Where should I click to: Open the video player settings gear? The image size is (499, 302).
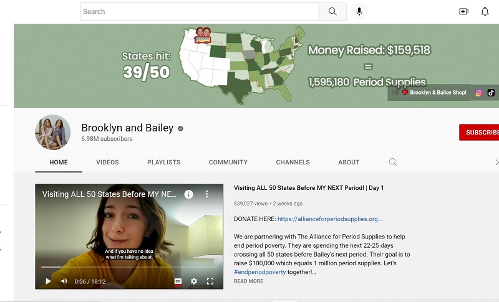(194, 281)
